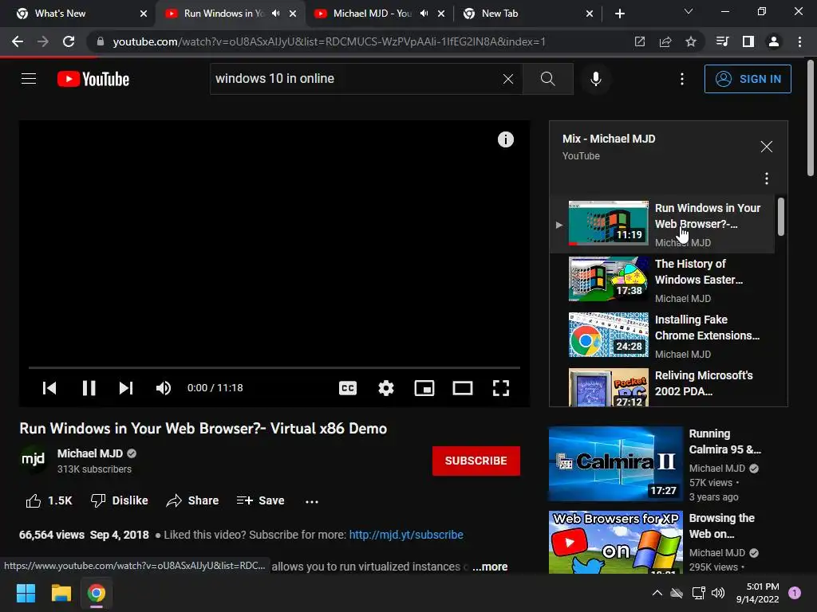
Task: Switch to miniplayer
Action: coord(424,388)
